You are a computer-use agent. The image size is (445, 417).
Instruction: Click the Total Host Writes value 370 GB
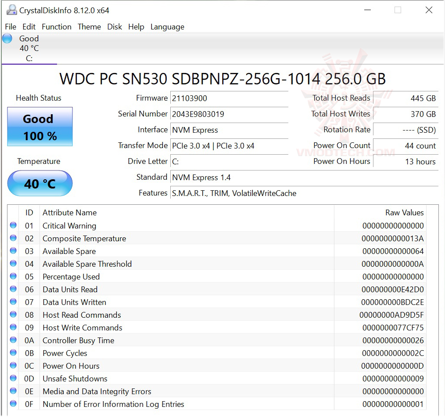point(406,114)
